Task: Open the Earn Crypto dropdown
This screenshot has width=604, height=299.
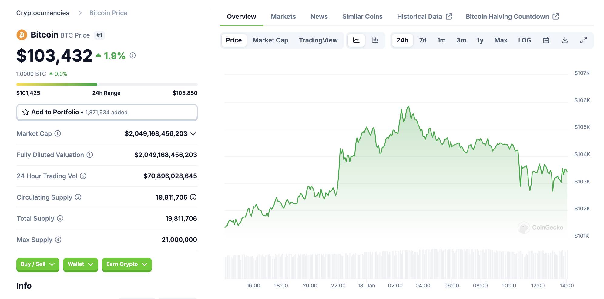Action: [127, 264]
